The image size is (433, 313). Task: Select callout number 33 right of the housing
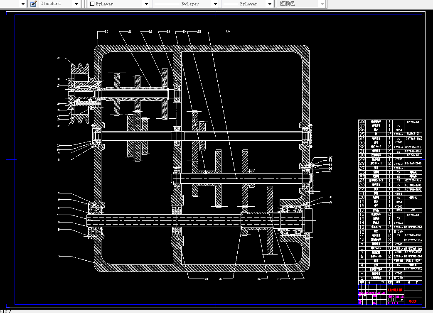pos(330,202)
